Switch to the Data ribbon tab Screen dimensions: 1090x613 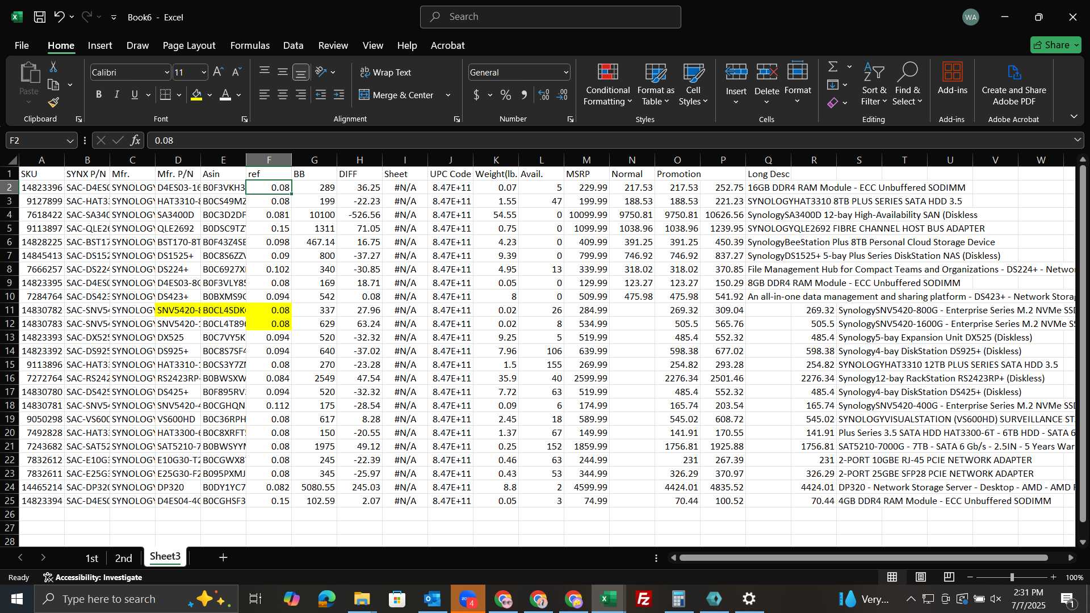[293, 45]
